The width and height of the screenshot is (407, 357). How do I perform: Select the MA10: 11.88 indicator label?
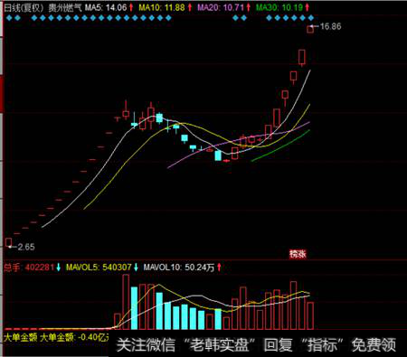162,7
